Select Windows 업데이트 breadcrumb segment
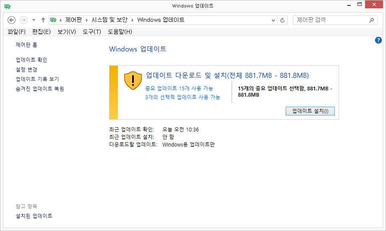 [161, 20]
